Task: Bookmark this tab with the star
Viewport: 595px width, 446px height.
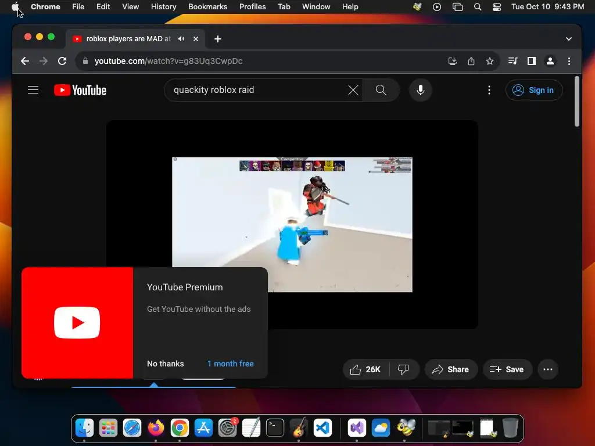Action: [490, 61]
